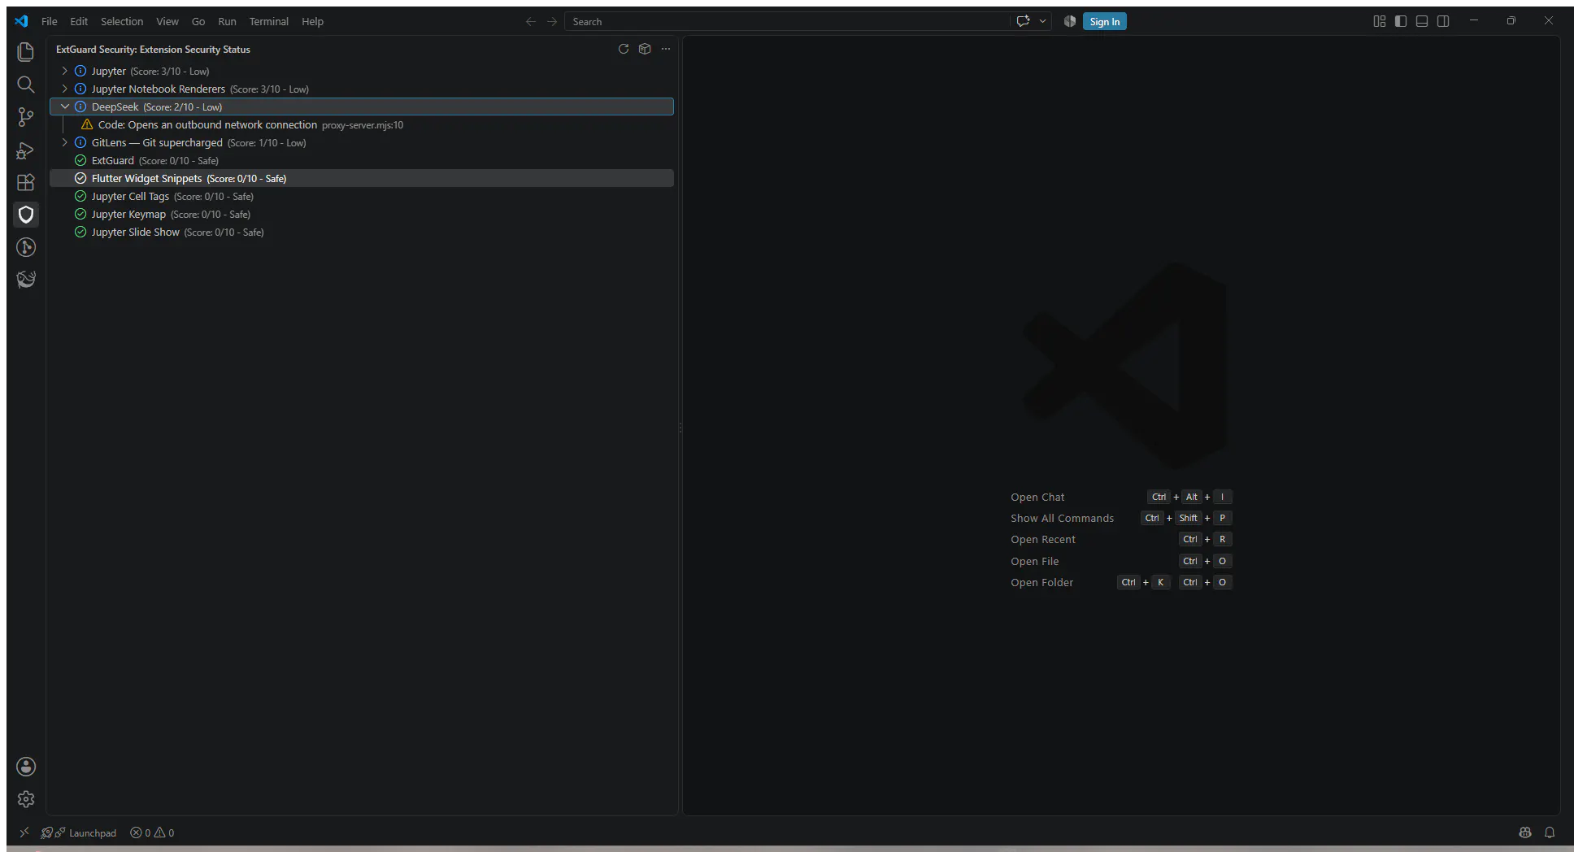Screen dimensions: 1574x852
Task: Click the Sign In button
Action: coord(1104,21)
